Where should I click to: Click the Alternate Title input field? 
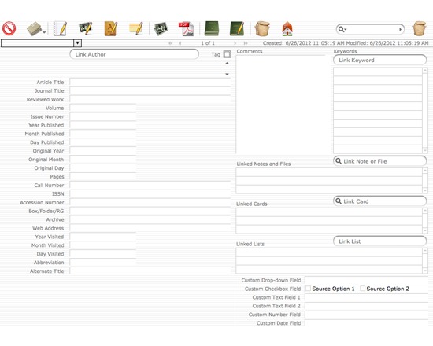[x=150, y=271]
